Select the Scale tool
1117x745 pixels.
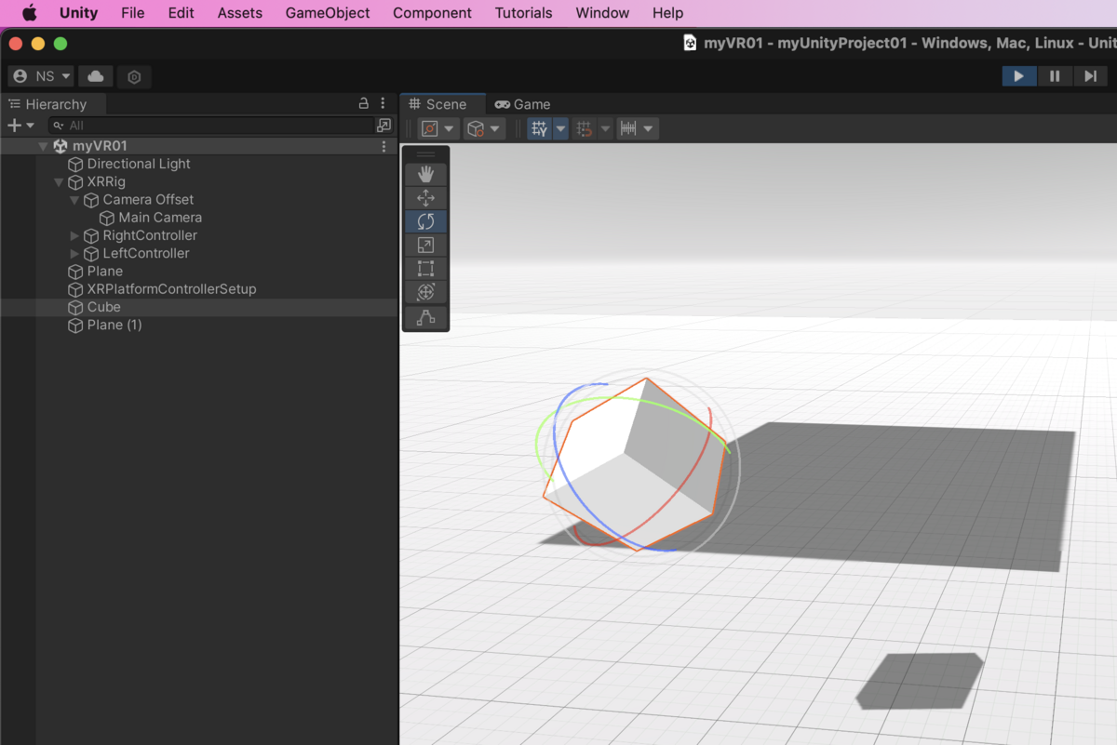(425, 246)
